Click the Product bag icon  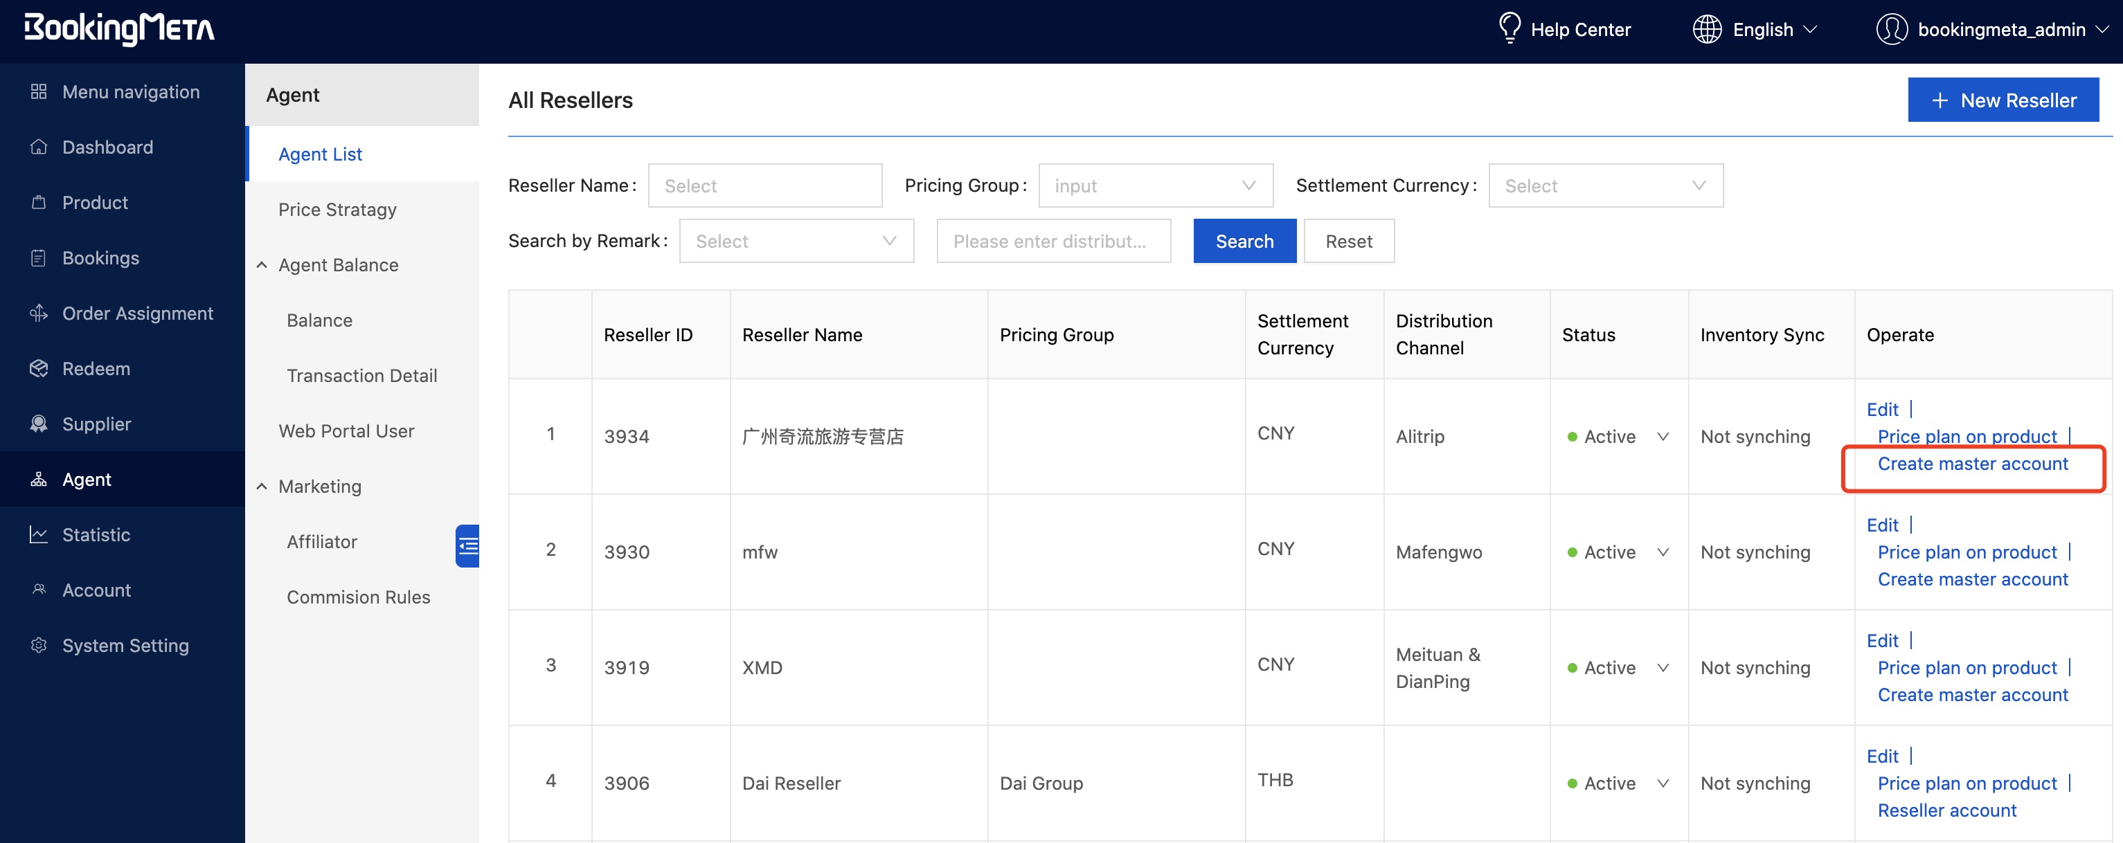point(38,202)
